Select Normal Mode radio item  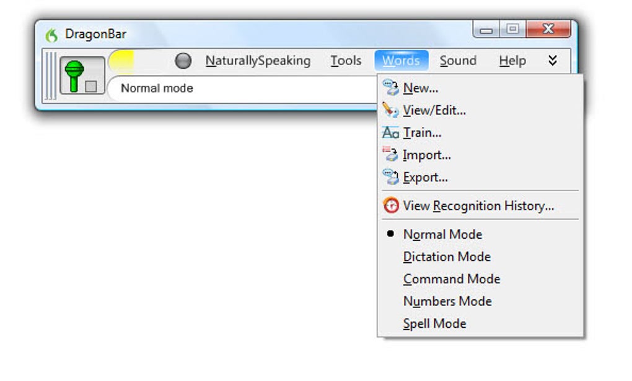(480, 234)
